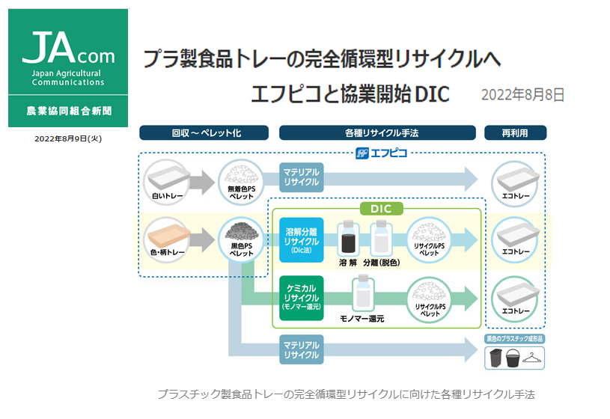Select the モノマー還元 bottle icon
This screenshot has width=610, height=419.
coord(363,293)
